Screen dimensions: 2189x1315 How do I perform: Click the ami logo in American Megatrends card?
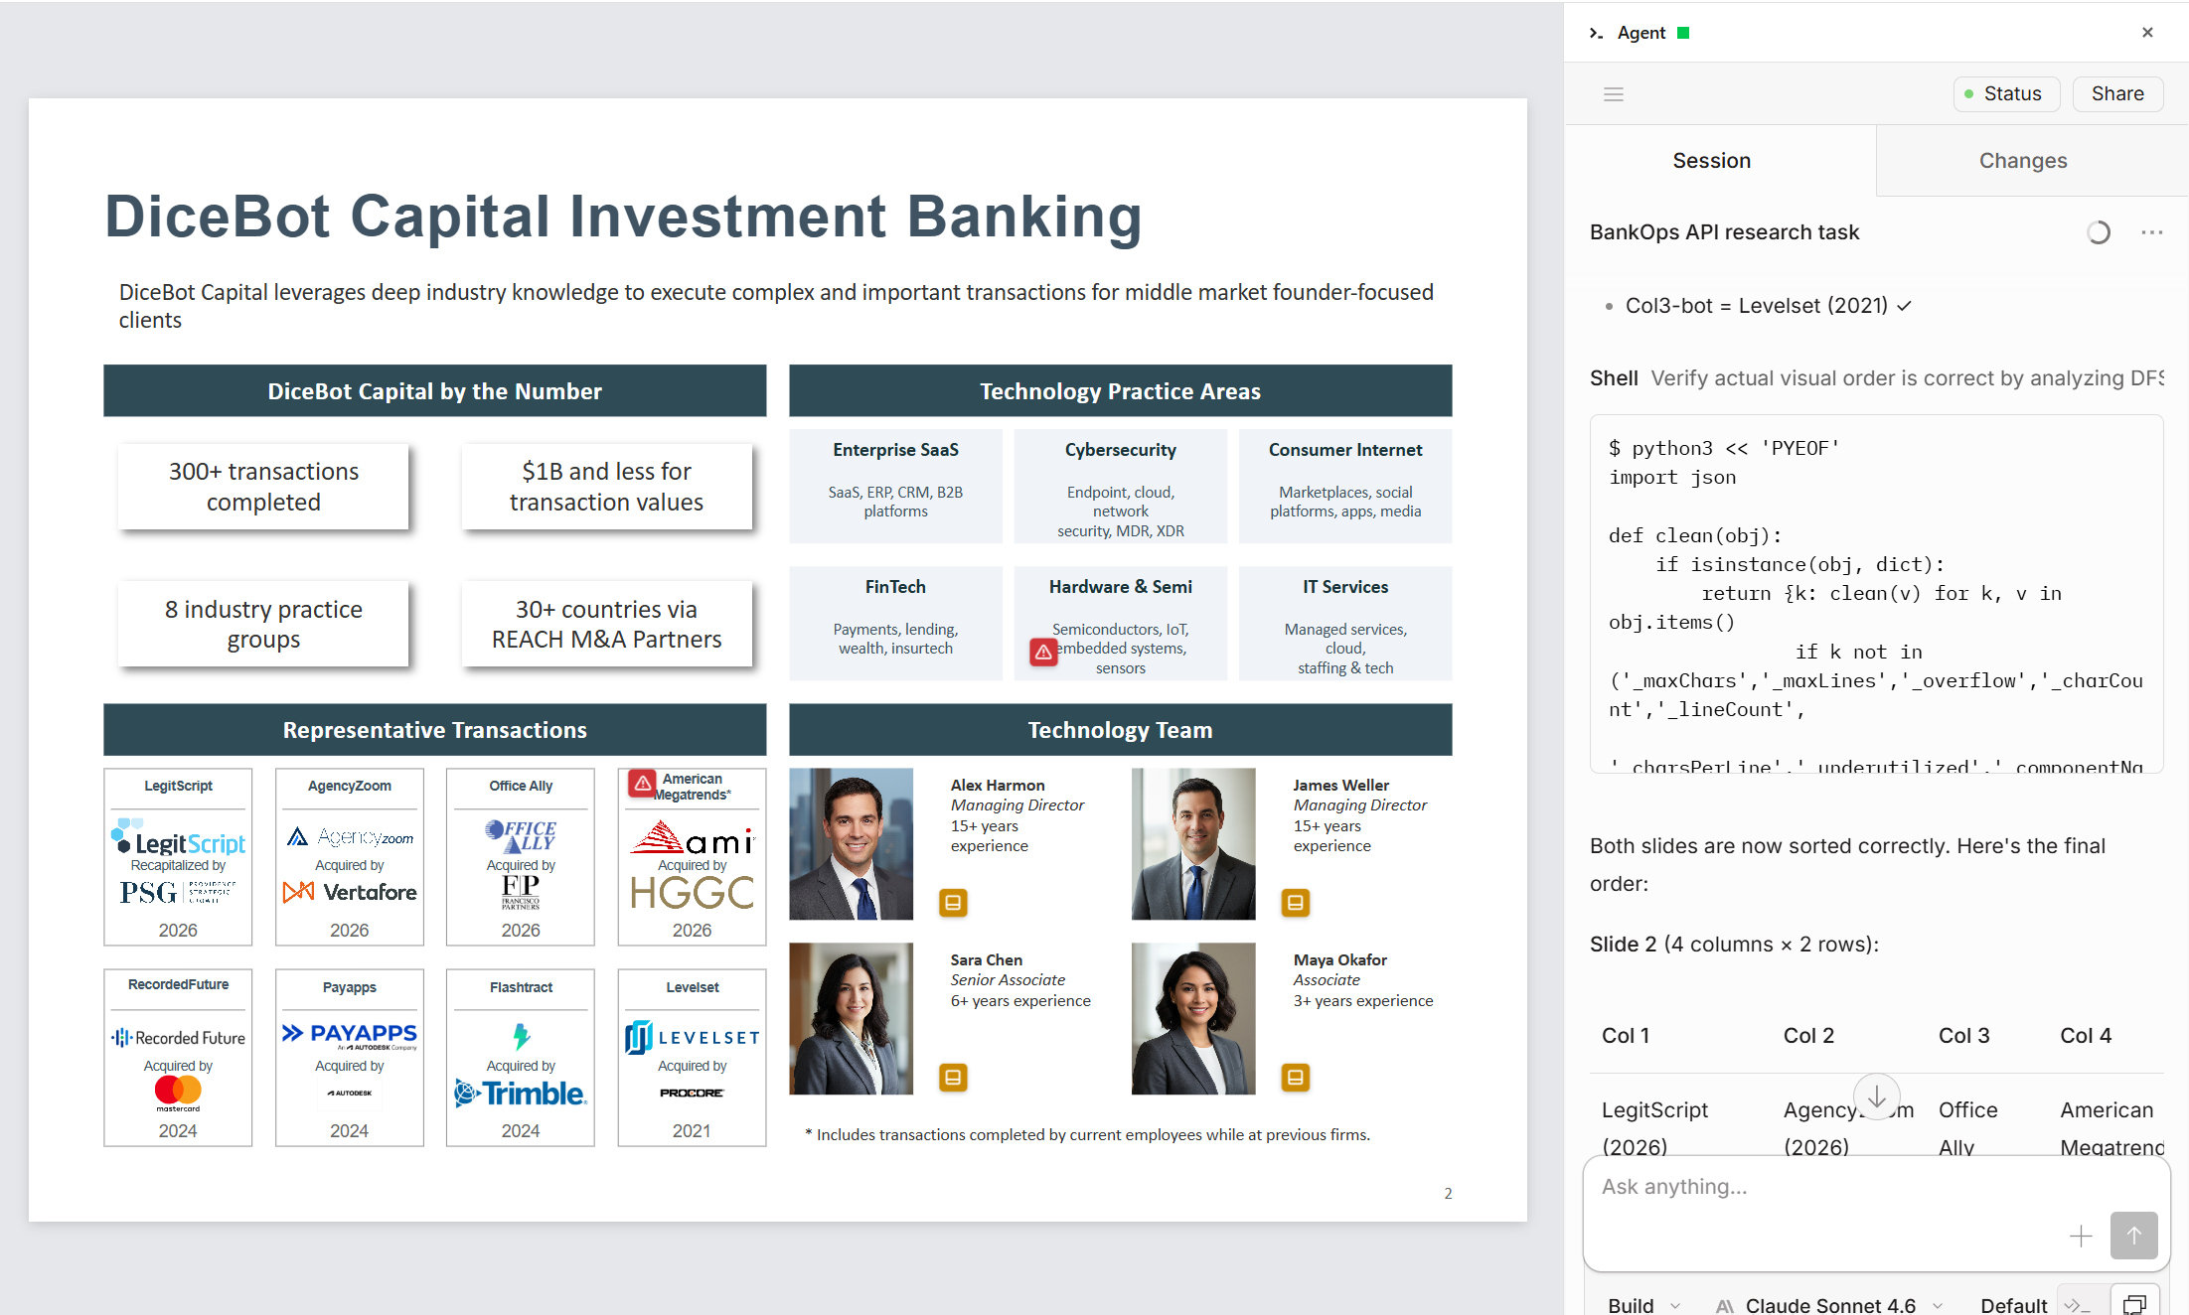click(x=693, y=838)
